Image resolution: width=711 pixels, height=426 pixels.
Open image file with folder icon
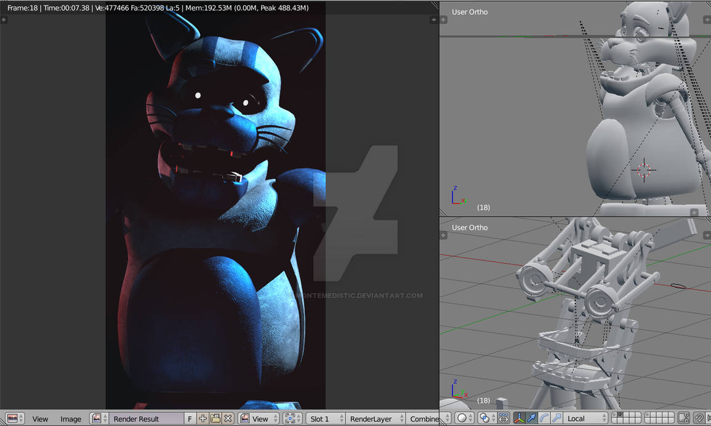pos(215,418)
